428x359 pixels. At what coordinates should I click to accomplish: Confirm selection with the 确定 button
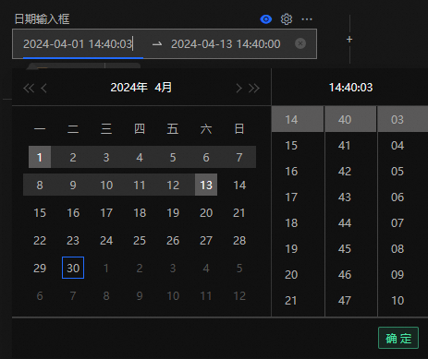coord(398,338)
